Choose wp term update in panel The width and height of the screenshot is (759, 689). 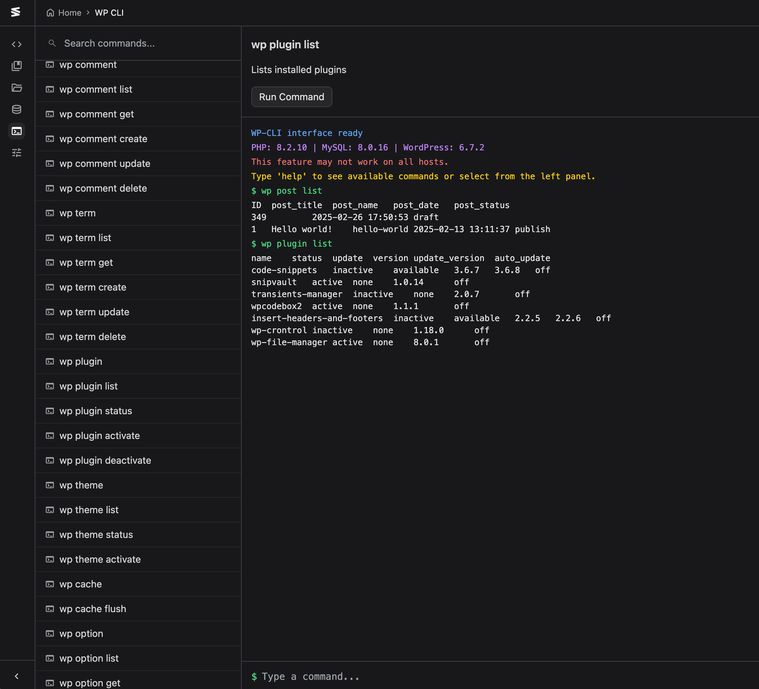tap(138, 312)
